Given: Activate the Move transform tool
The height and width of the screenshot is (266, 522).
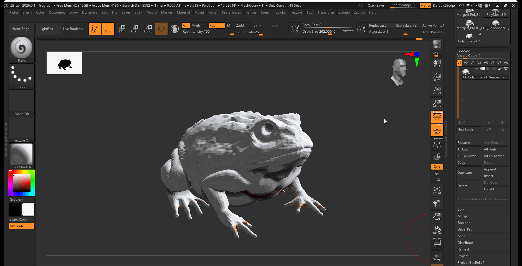Looking at the screenshot, I should pos(121,29).
